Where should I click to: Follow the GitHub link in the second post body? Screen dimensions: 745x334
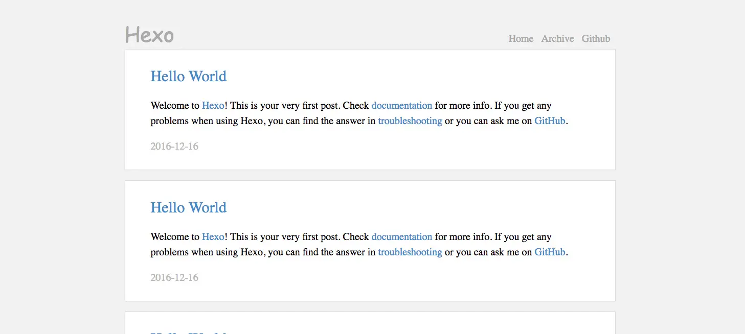550,252
